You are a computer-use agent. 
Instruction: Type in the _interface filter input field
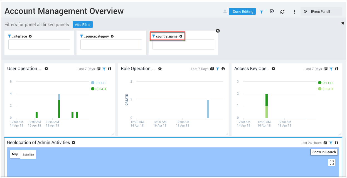pos(39,44)
